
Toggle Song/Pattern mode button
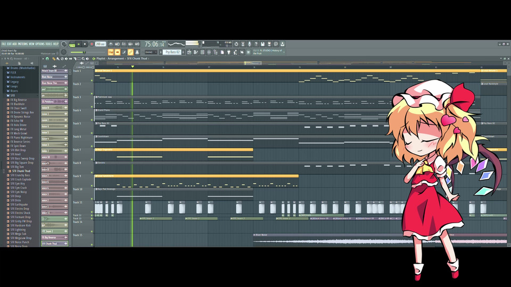point(72,45)
